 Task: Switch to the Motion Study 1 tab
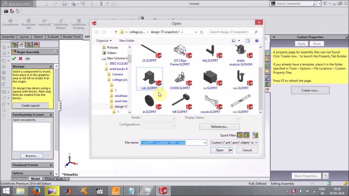(x=55, y=179)
